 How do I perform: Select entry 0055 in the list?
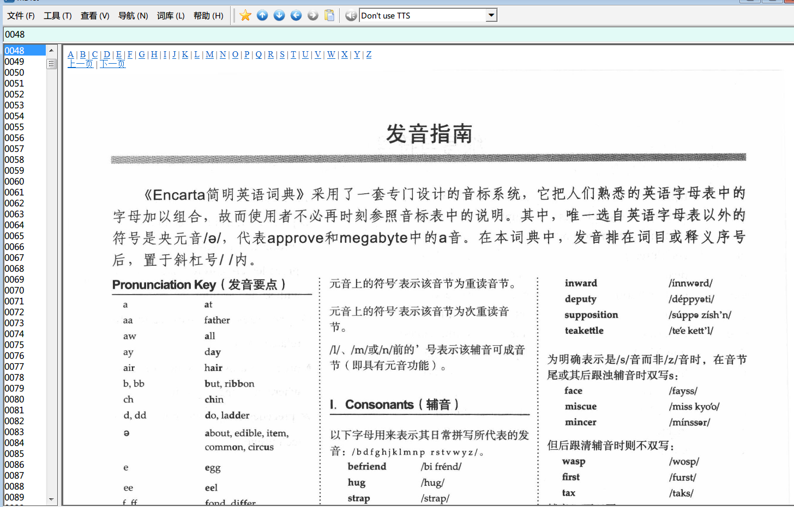25,127
